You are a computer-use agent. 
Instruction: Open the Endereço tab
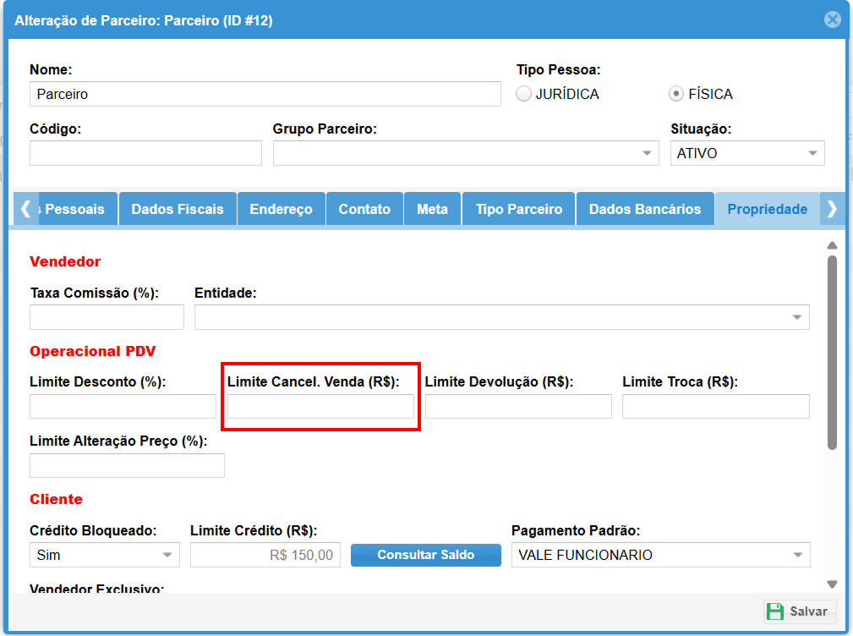[x=281, y=209]
